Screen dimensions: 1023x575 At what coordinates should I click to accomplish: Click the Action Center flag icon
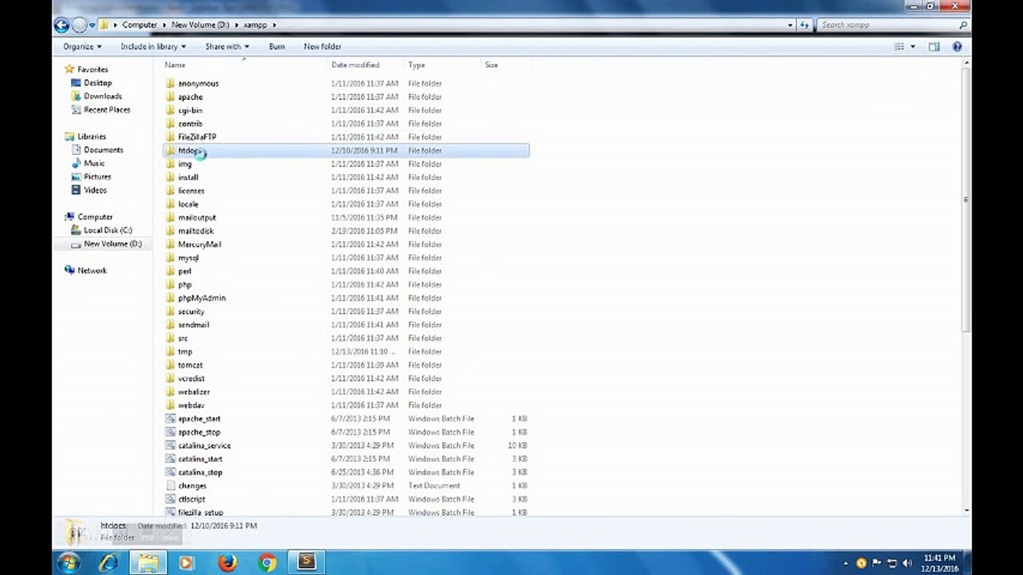point(877,563)
